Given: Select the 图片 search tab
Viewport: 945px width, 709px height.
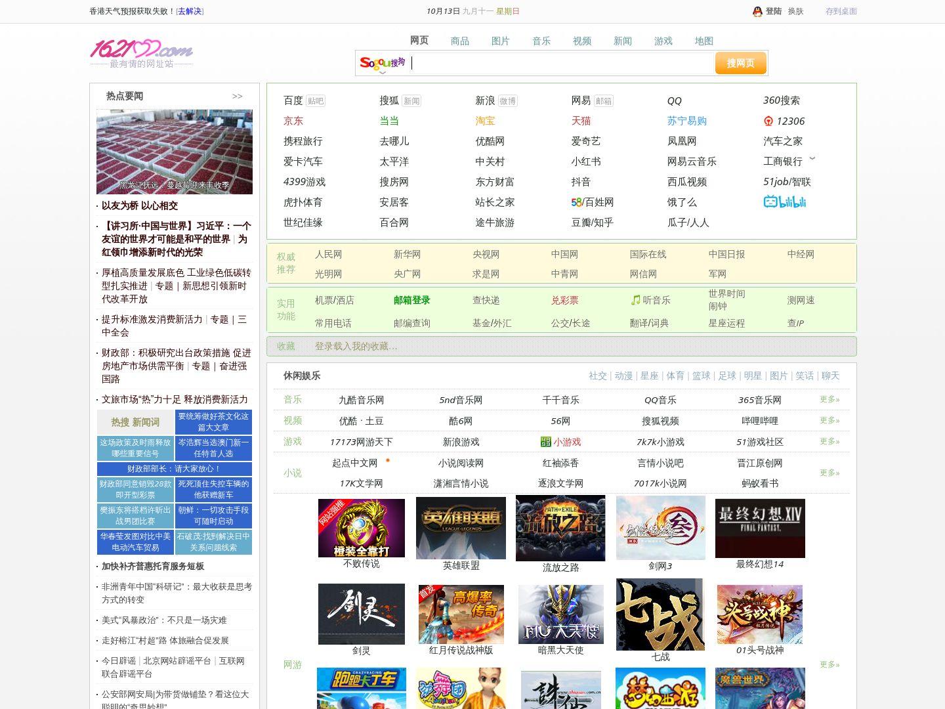Looking at the screenshot, I should click(x=501, y=41).
